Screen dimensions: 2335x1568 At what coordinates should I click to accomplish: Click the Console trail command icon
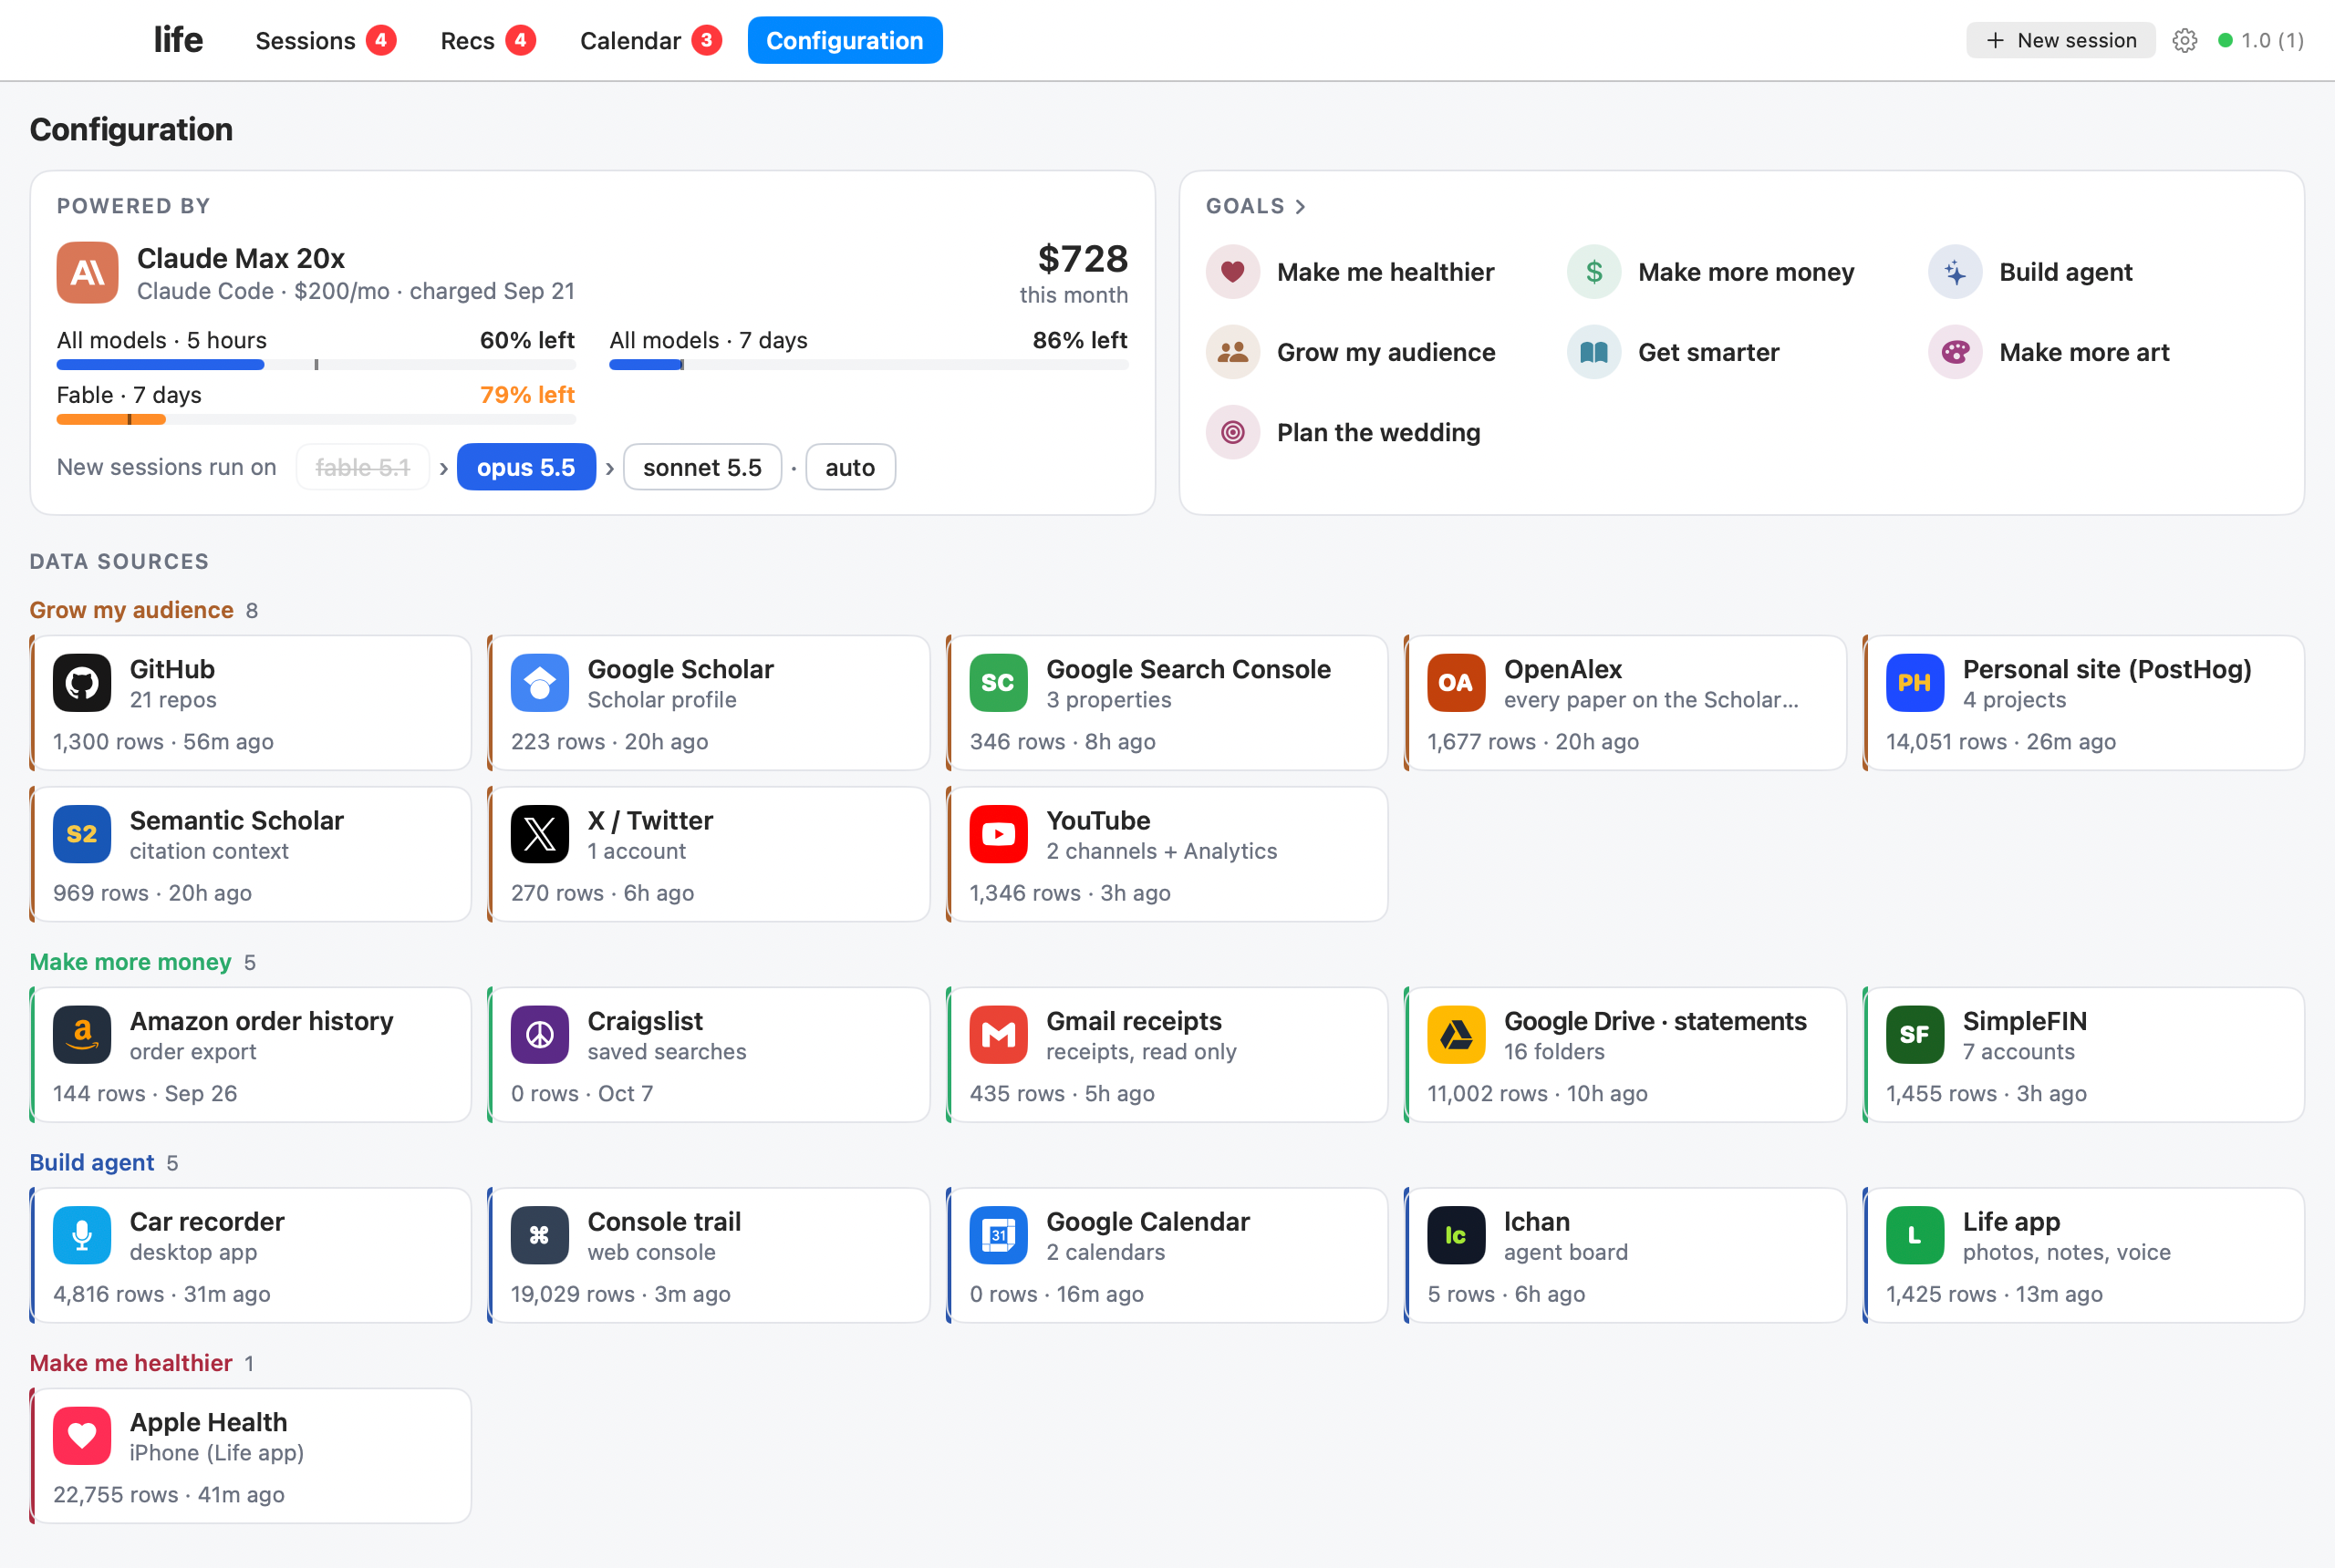click(x=540, y=1236)
